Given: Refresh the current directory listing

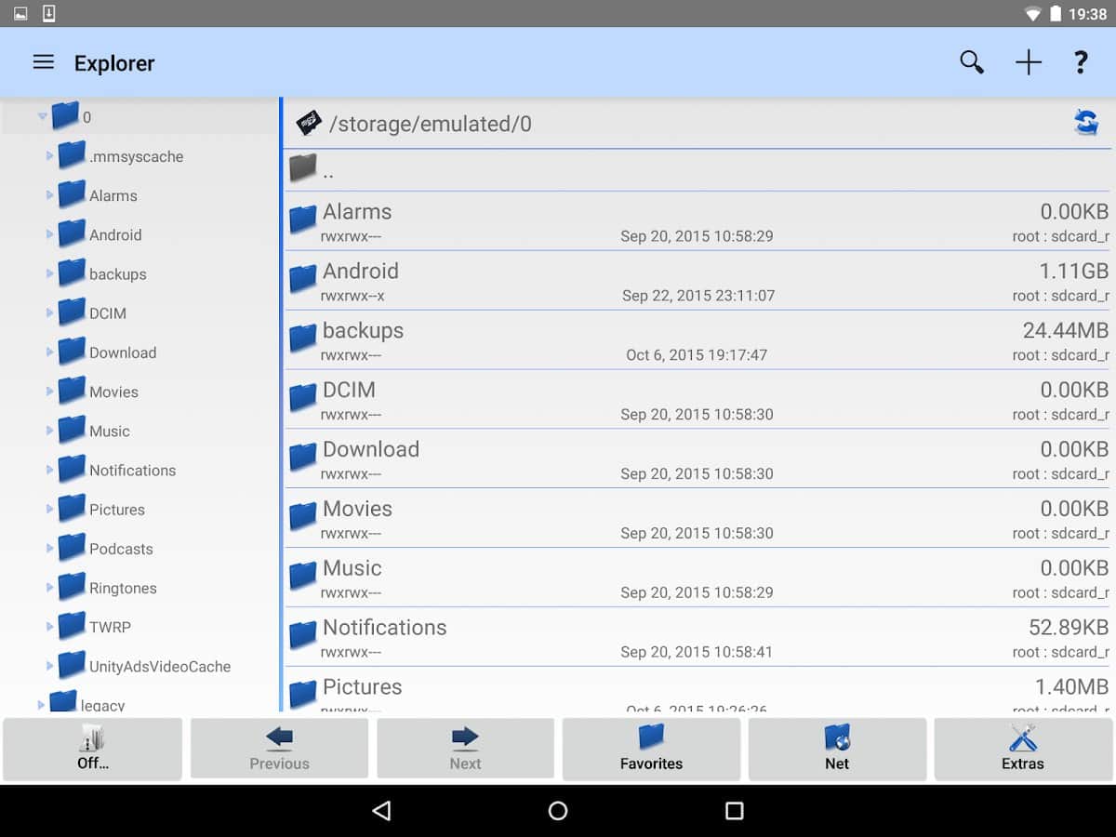Looking at the screenshot, I should pyautogui.click(x=1085, y=123).
